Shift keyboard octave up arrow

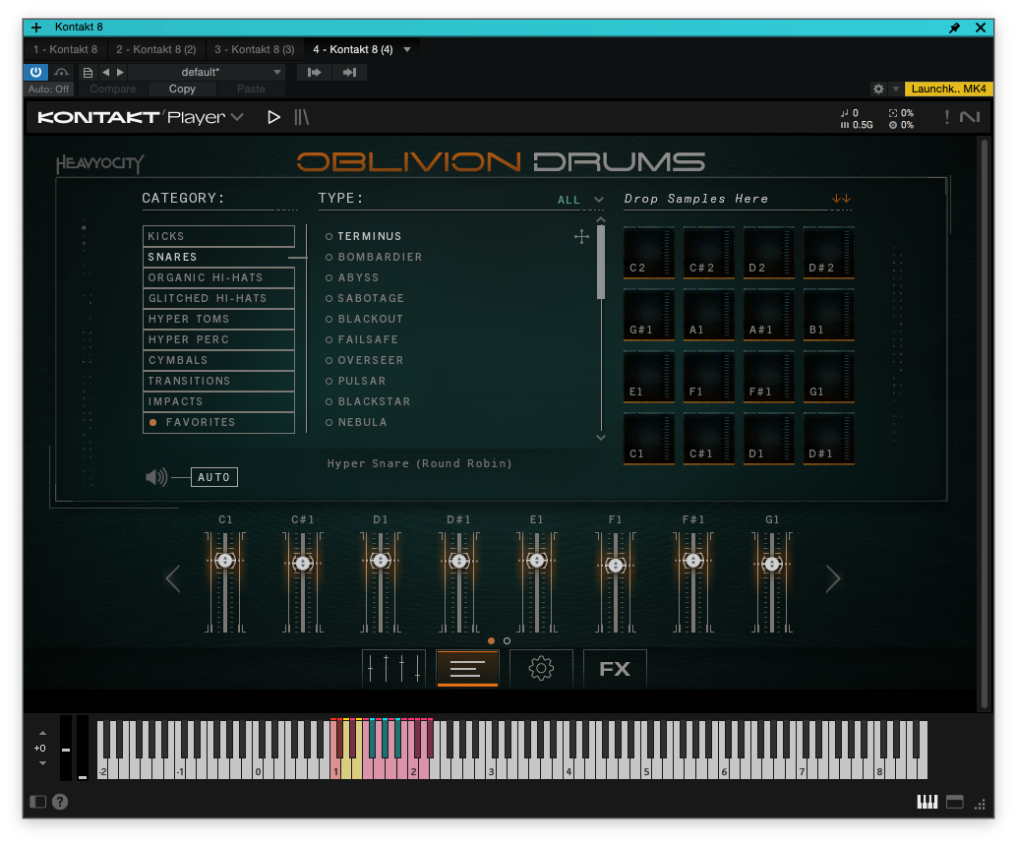coord(42,733)
